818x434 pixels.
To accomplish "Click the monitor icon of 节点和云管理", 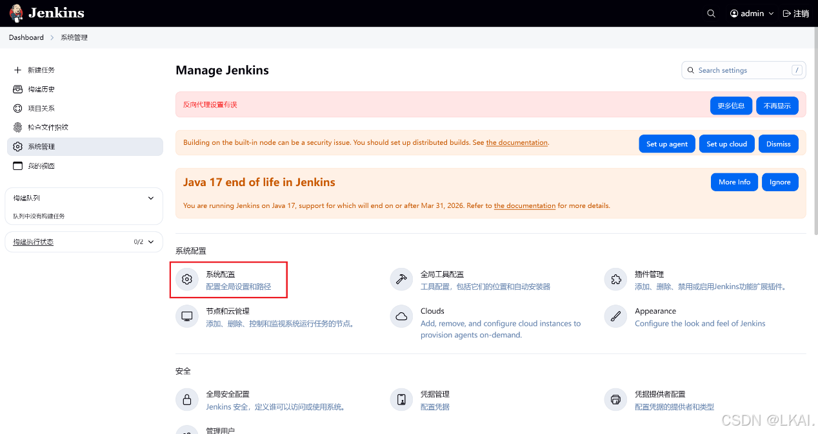I will tap(187, 316).
